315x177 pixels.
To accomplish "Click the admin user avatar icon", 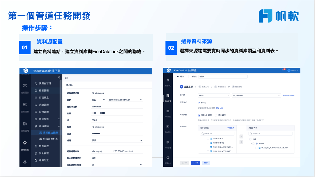I will (x=289, y=70).
